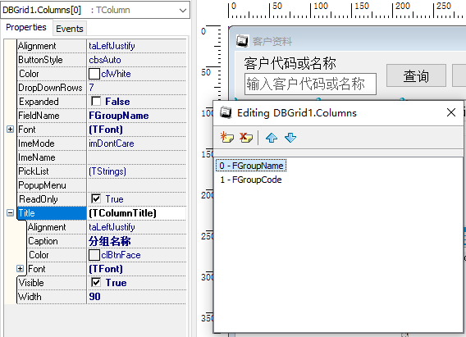Switch to the Events tab
The width and height of the screenshot is (466, 337).
(70, 29)
